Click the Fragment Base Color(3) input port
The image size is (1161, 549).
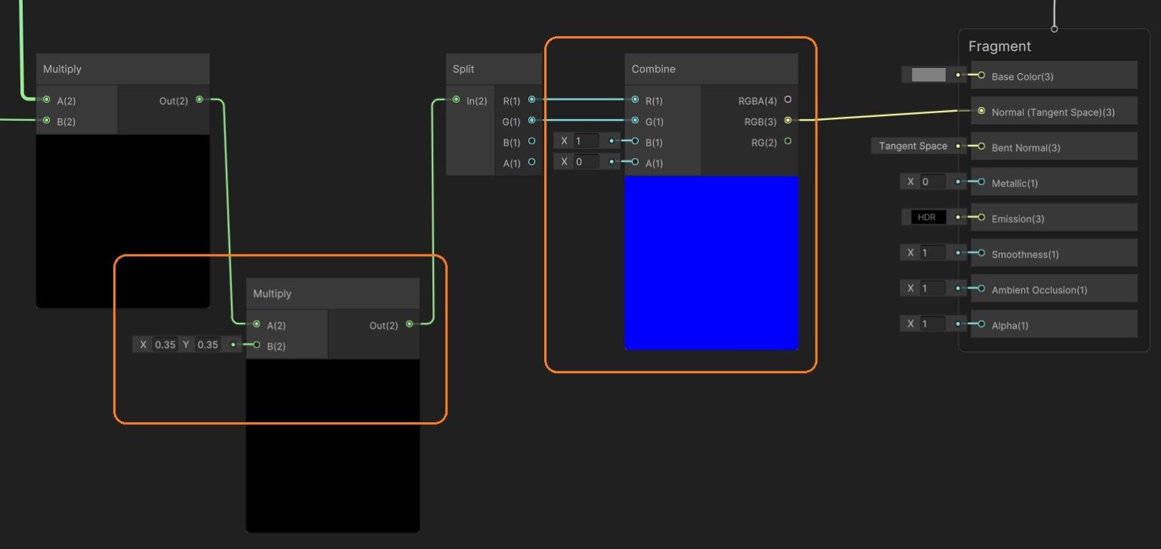[981, 76]
